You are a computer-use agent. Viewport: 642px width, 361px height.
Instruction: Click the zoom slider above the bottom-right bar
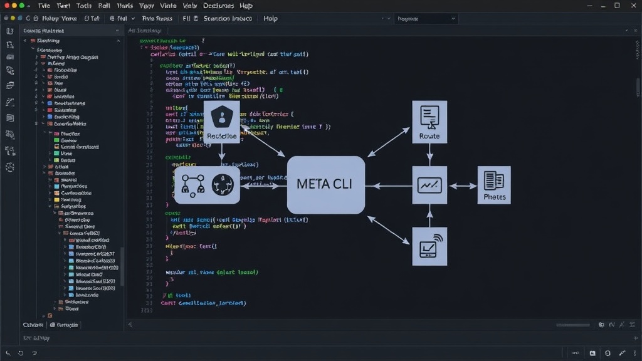[x=573, y=325]
